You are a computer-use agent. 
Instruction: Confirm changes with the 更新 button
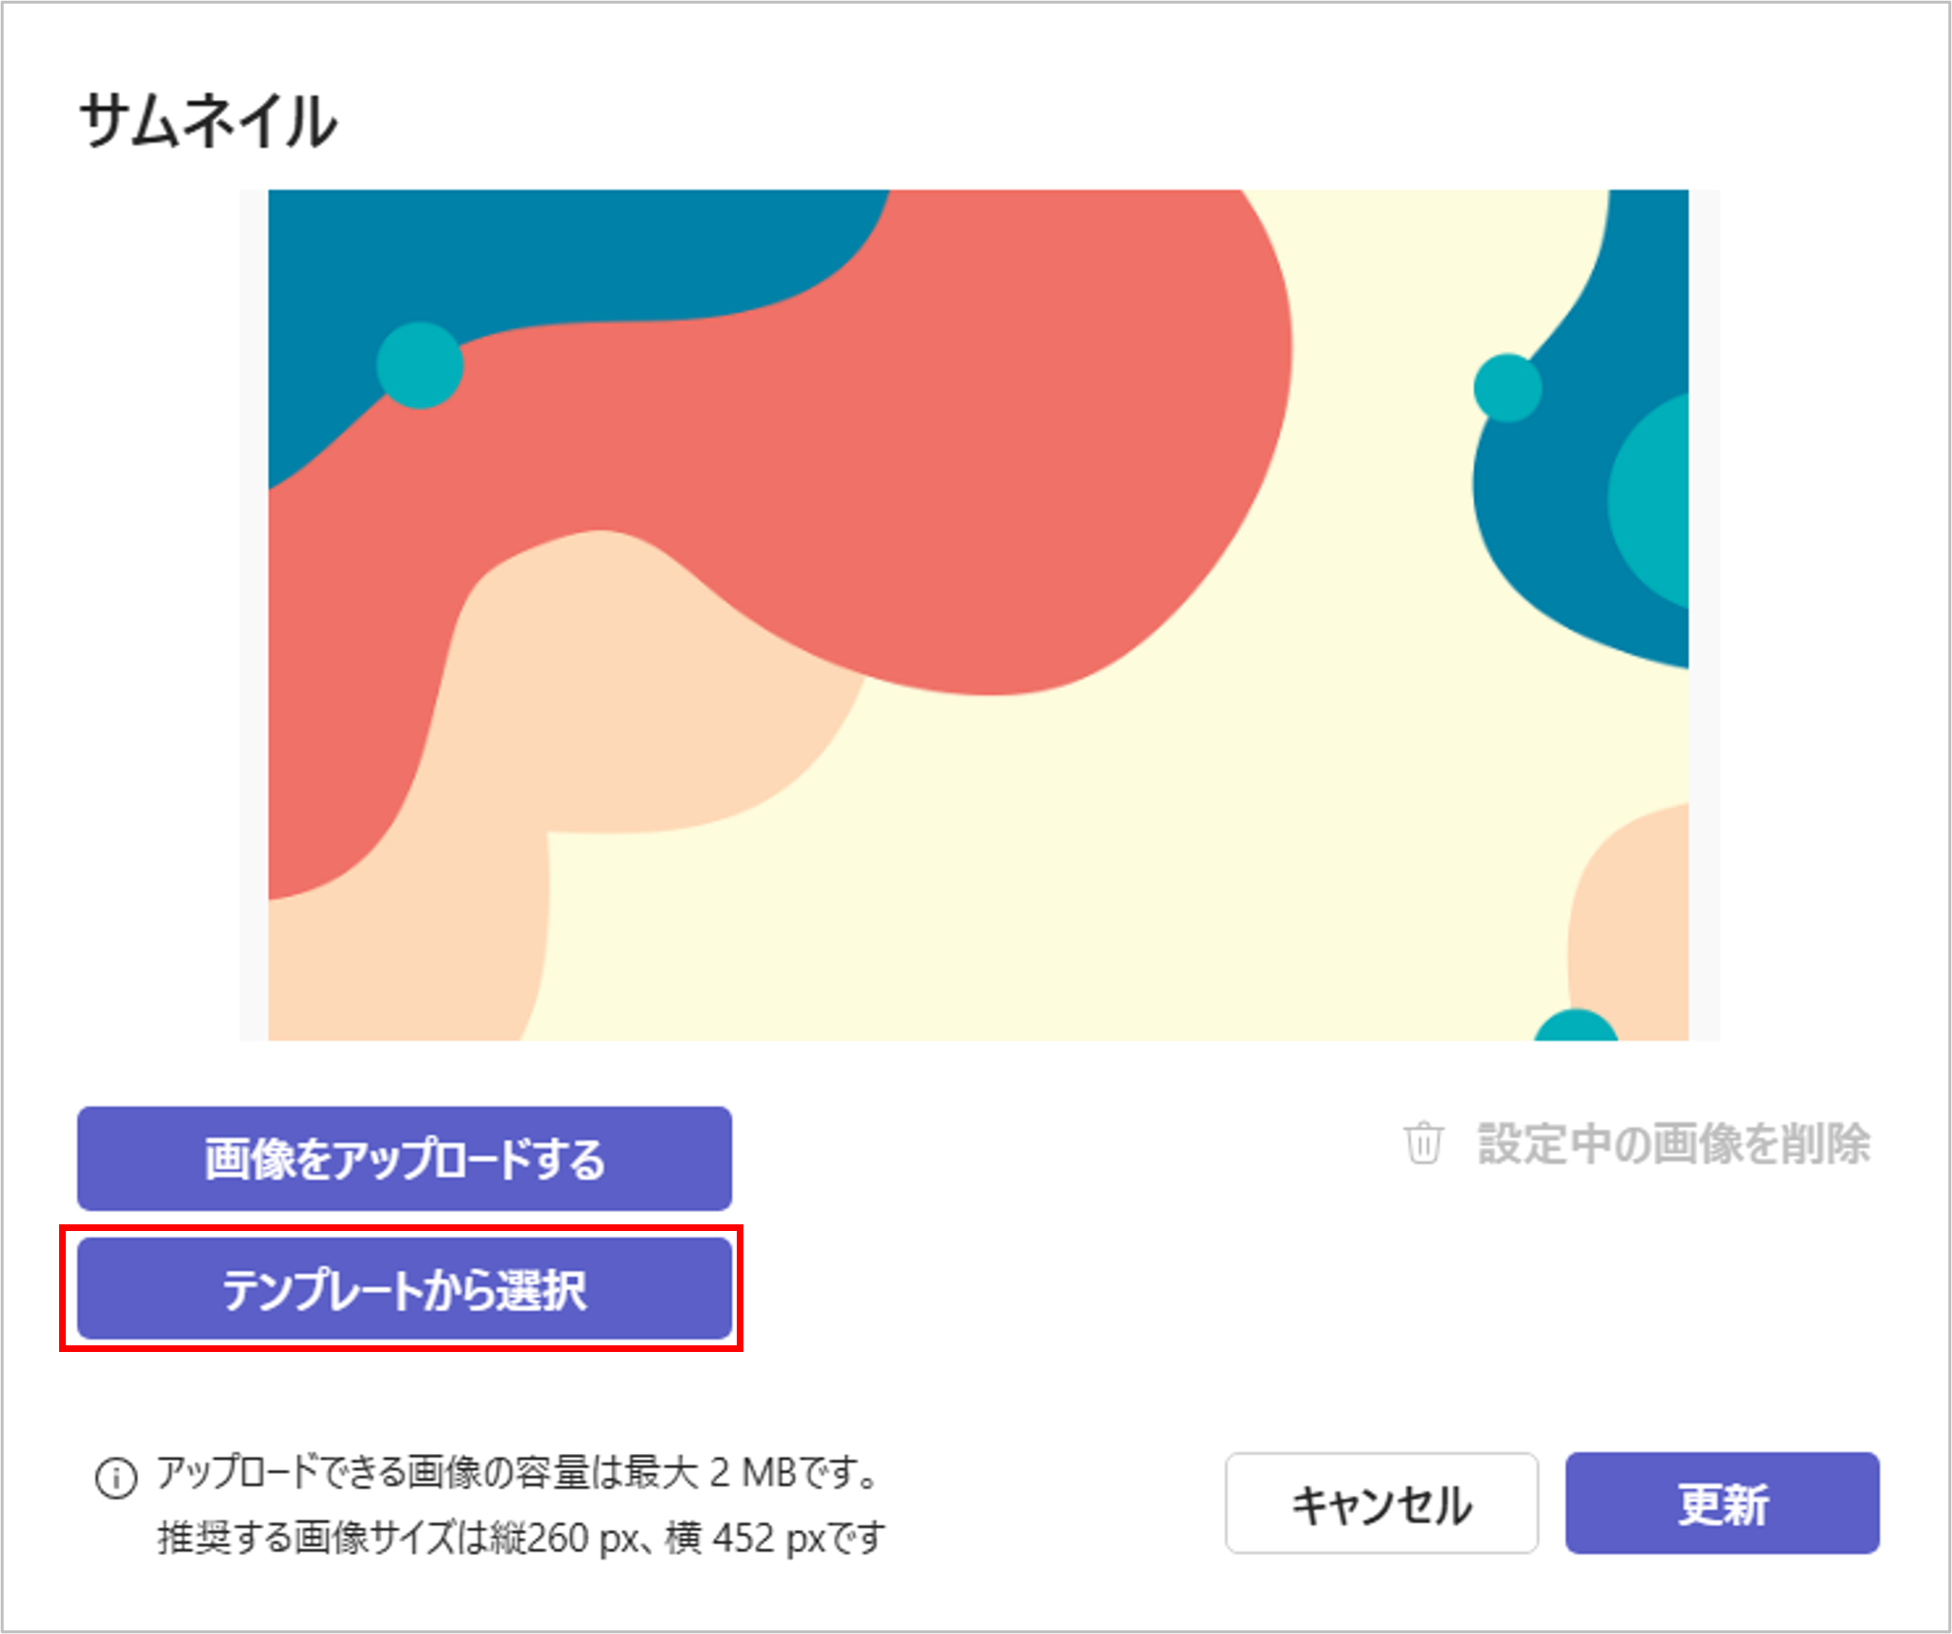point(1721,1504)
